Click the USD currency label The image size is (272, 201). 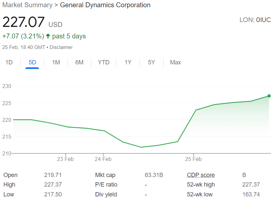[55, 25]
